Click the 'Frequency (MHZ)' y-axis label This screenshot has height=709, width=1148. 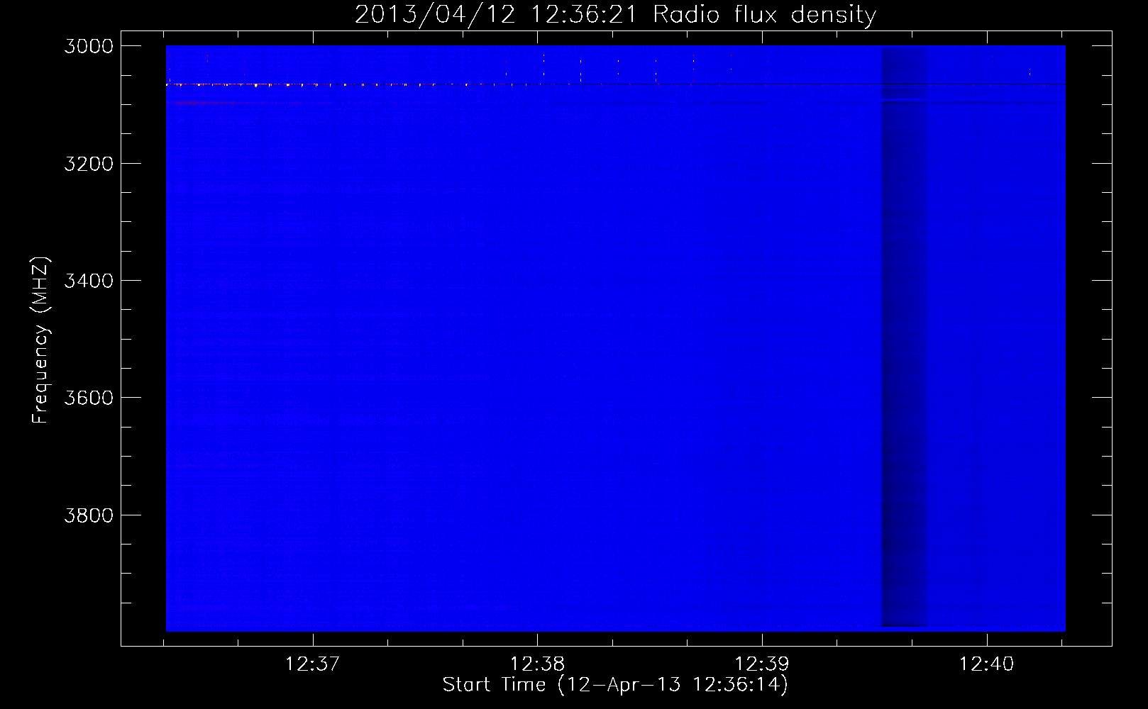(x=41, y=340)
